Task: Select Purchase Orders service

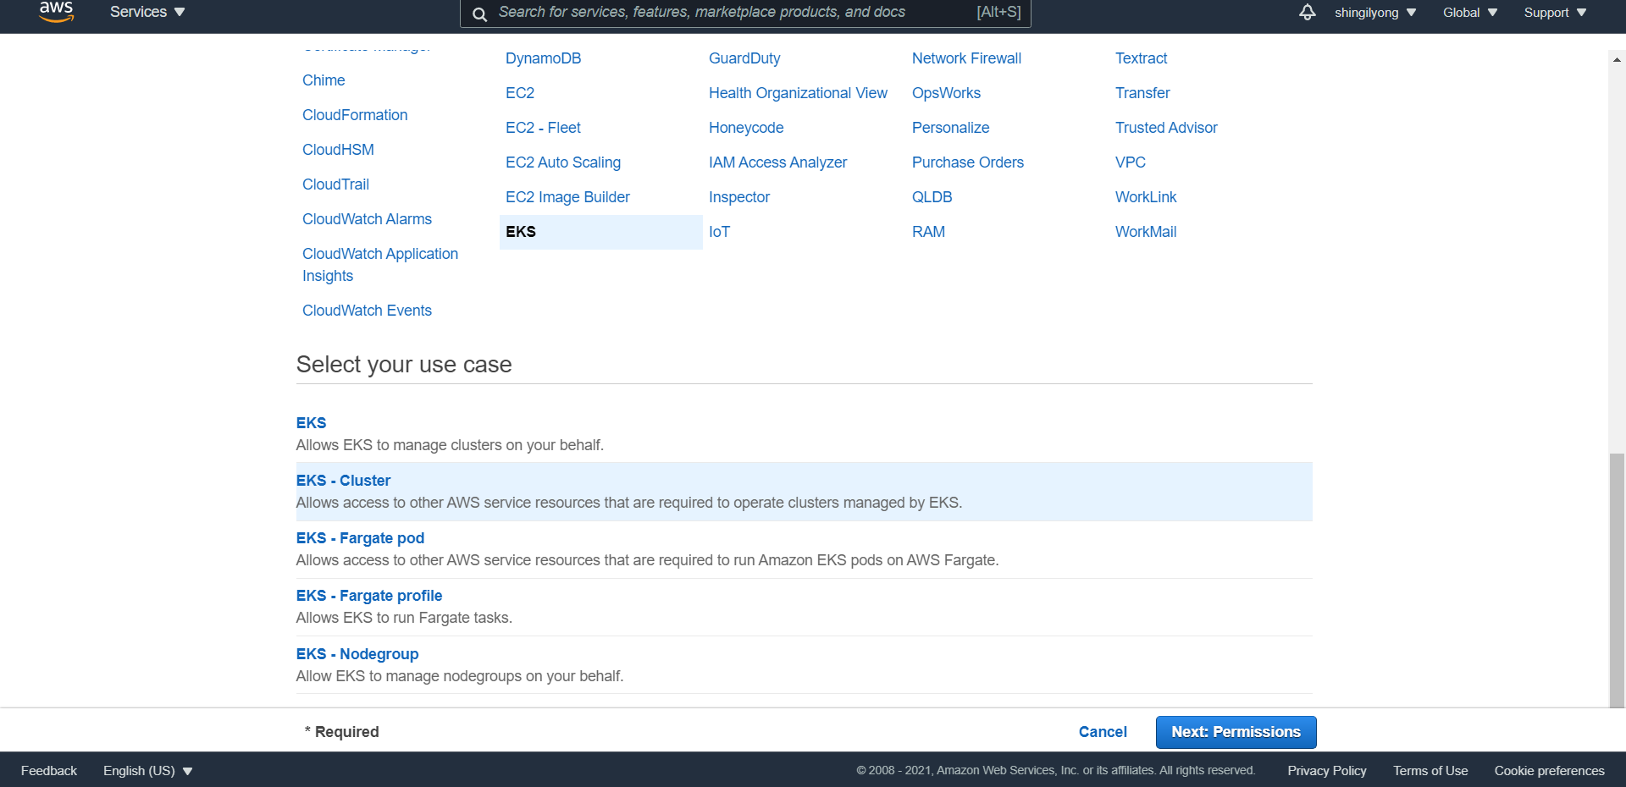Action: click(x=968, y=162)
